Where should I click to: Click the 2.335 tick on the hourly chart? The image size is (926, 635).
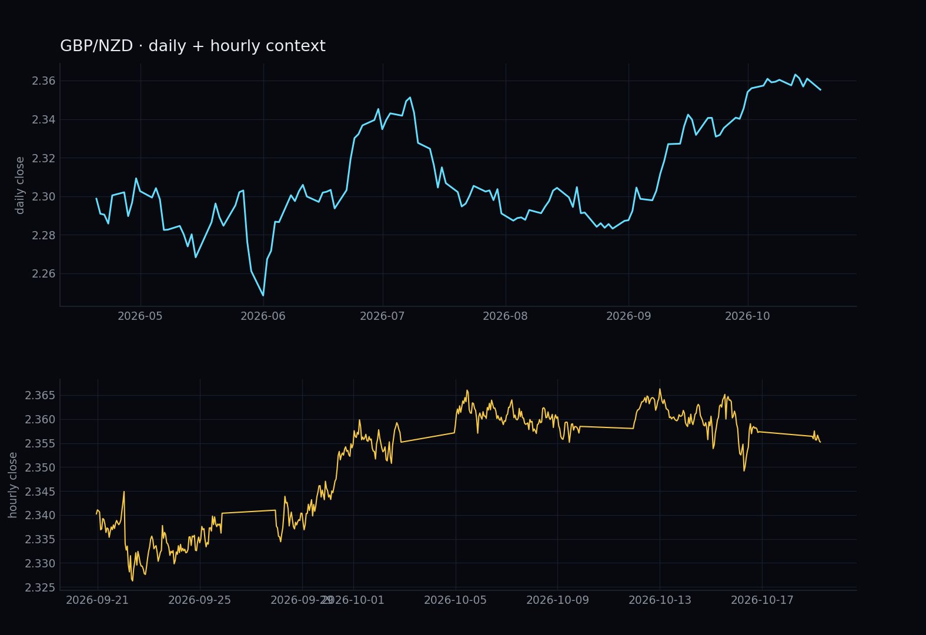pyautogui.click(x=40, y=540)
